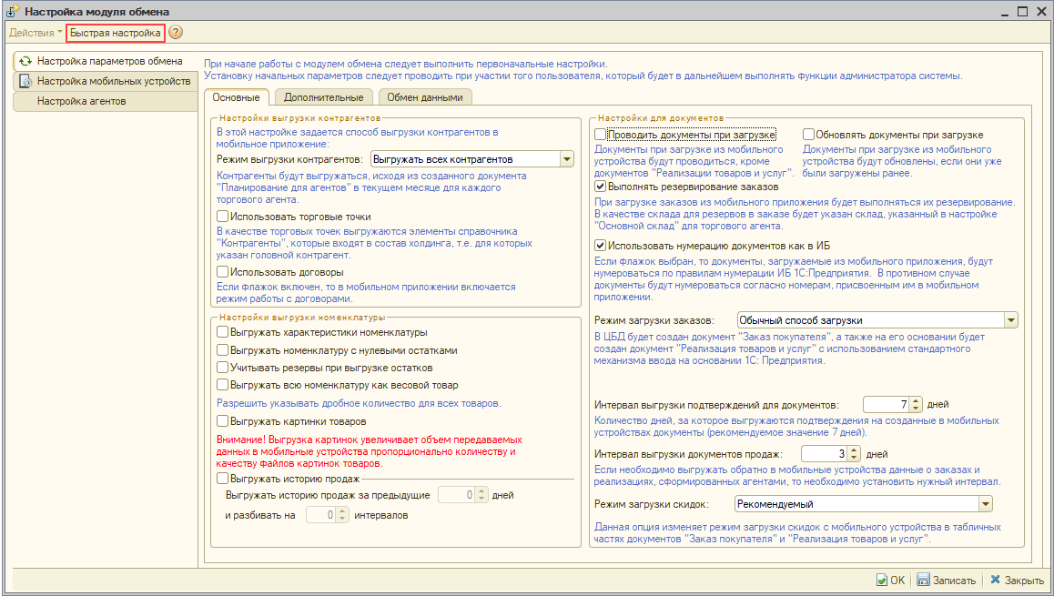Image resolution: width=1054 pixels, height=596 pixels.
Task: Uncheck Использовать нумерацию документов как в ИБ
Action: (x=600, y=246)
